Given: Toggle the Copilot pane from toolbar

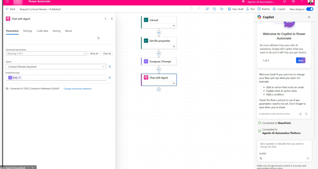Looking at the screenshot, I should tap(279, 9).
